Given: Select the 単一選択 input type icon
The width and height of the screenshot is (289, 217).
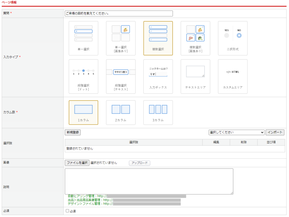Looking at the screenshot, I should pyautogui.click(x=83, y=38).
